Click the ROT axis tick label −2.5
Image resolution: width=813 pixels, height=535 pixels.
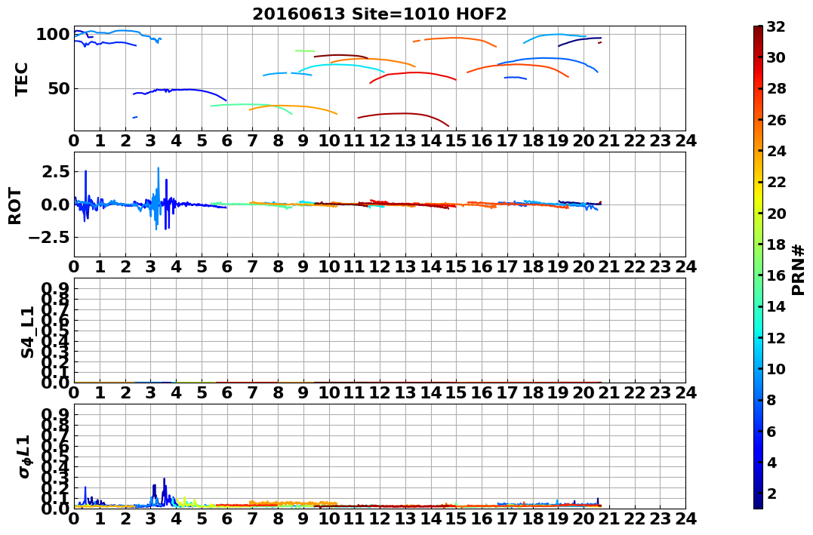(x=49, y=238)
